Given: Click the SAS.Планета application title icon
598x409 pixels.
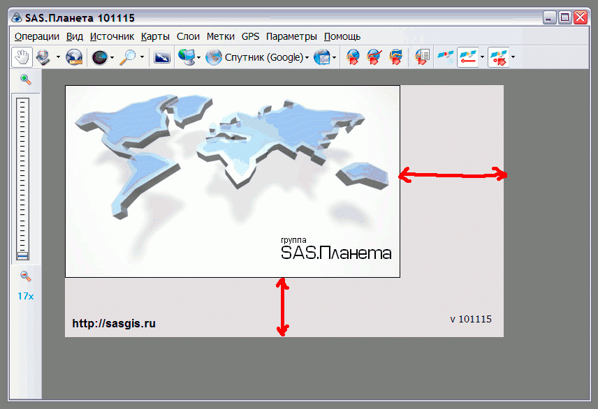Looking at the screenshot, I should coord(16,17).
